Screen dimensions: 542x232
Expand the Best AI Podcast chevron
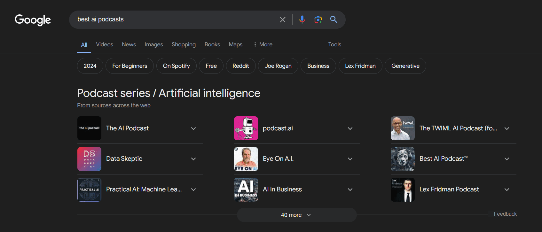(x=507, y=159)
